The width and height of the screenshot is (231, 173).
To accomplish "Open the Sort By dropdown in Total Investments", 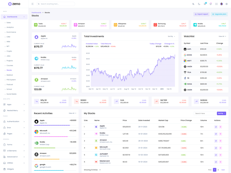I will pos(171,37).
